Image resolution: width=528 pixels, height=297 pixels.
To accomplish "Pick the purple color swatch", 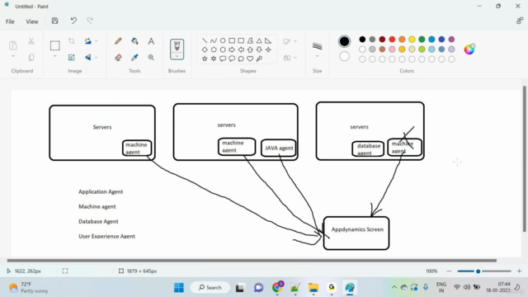I will click(x=451, y=40).
